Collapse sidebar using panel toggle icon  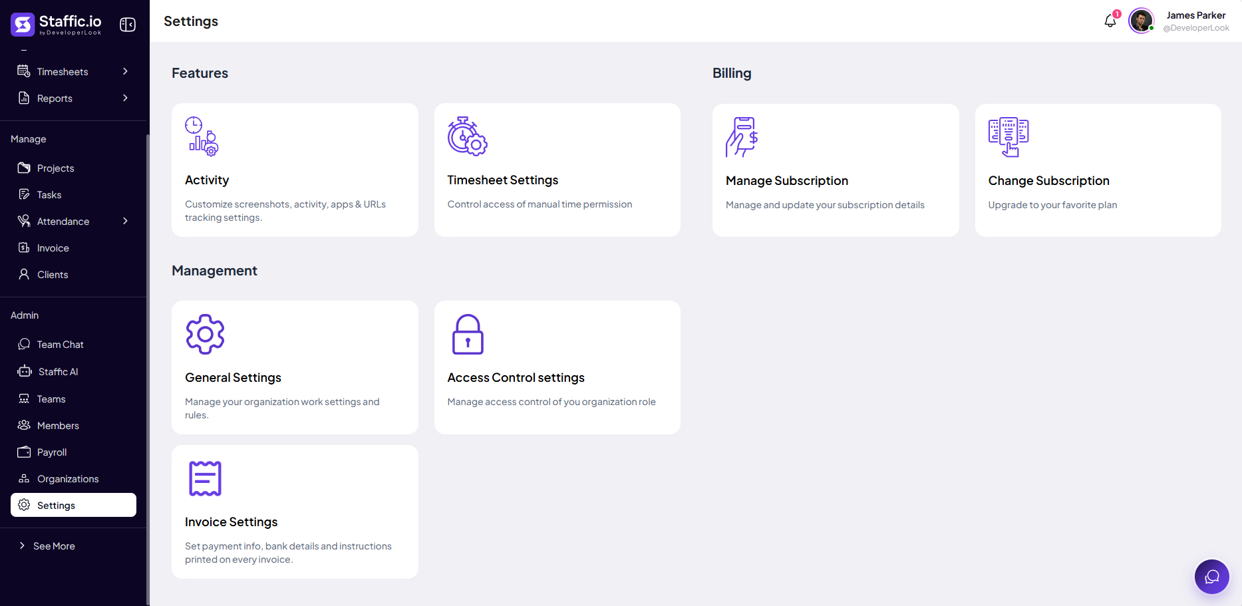pyautogui.click(x=128, y=25)
